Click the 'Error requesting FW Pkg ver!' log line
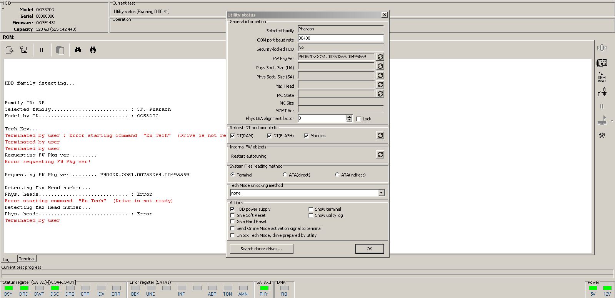This screenshot has width=615, height=298. click(48, 161)
